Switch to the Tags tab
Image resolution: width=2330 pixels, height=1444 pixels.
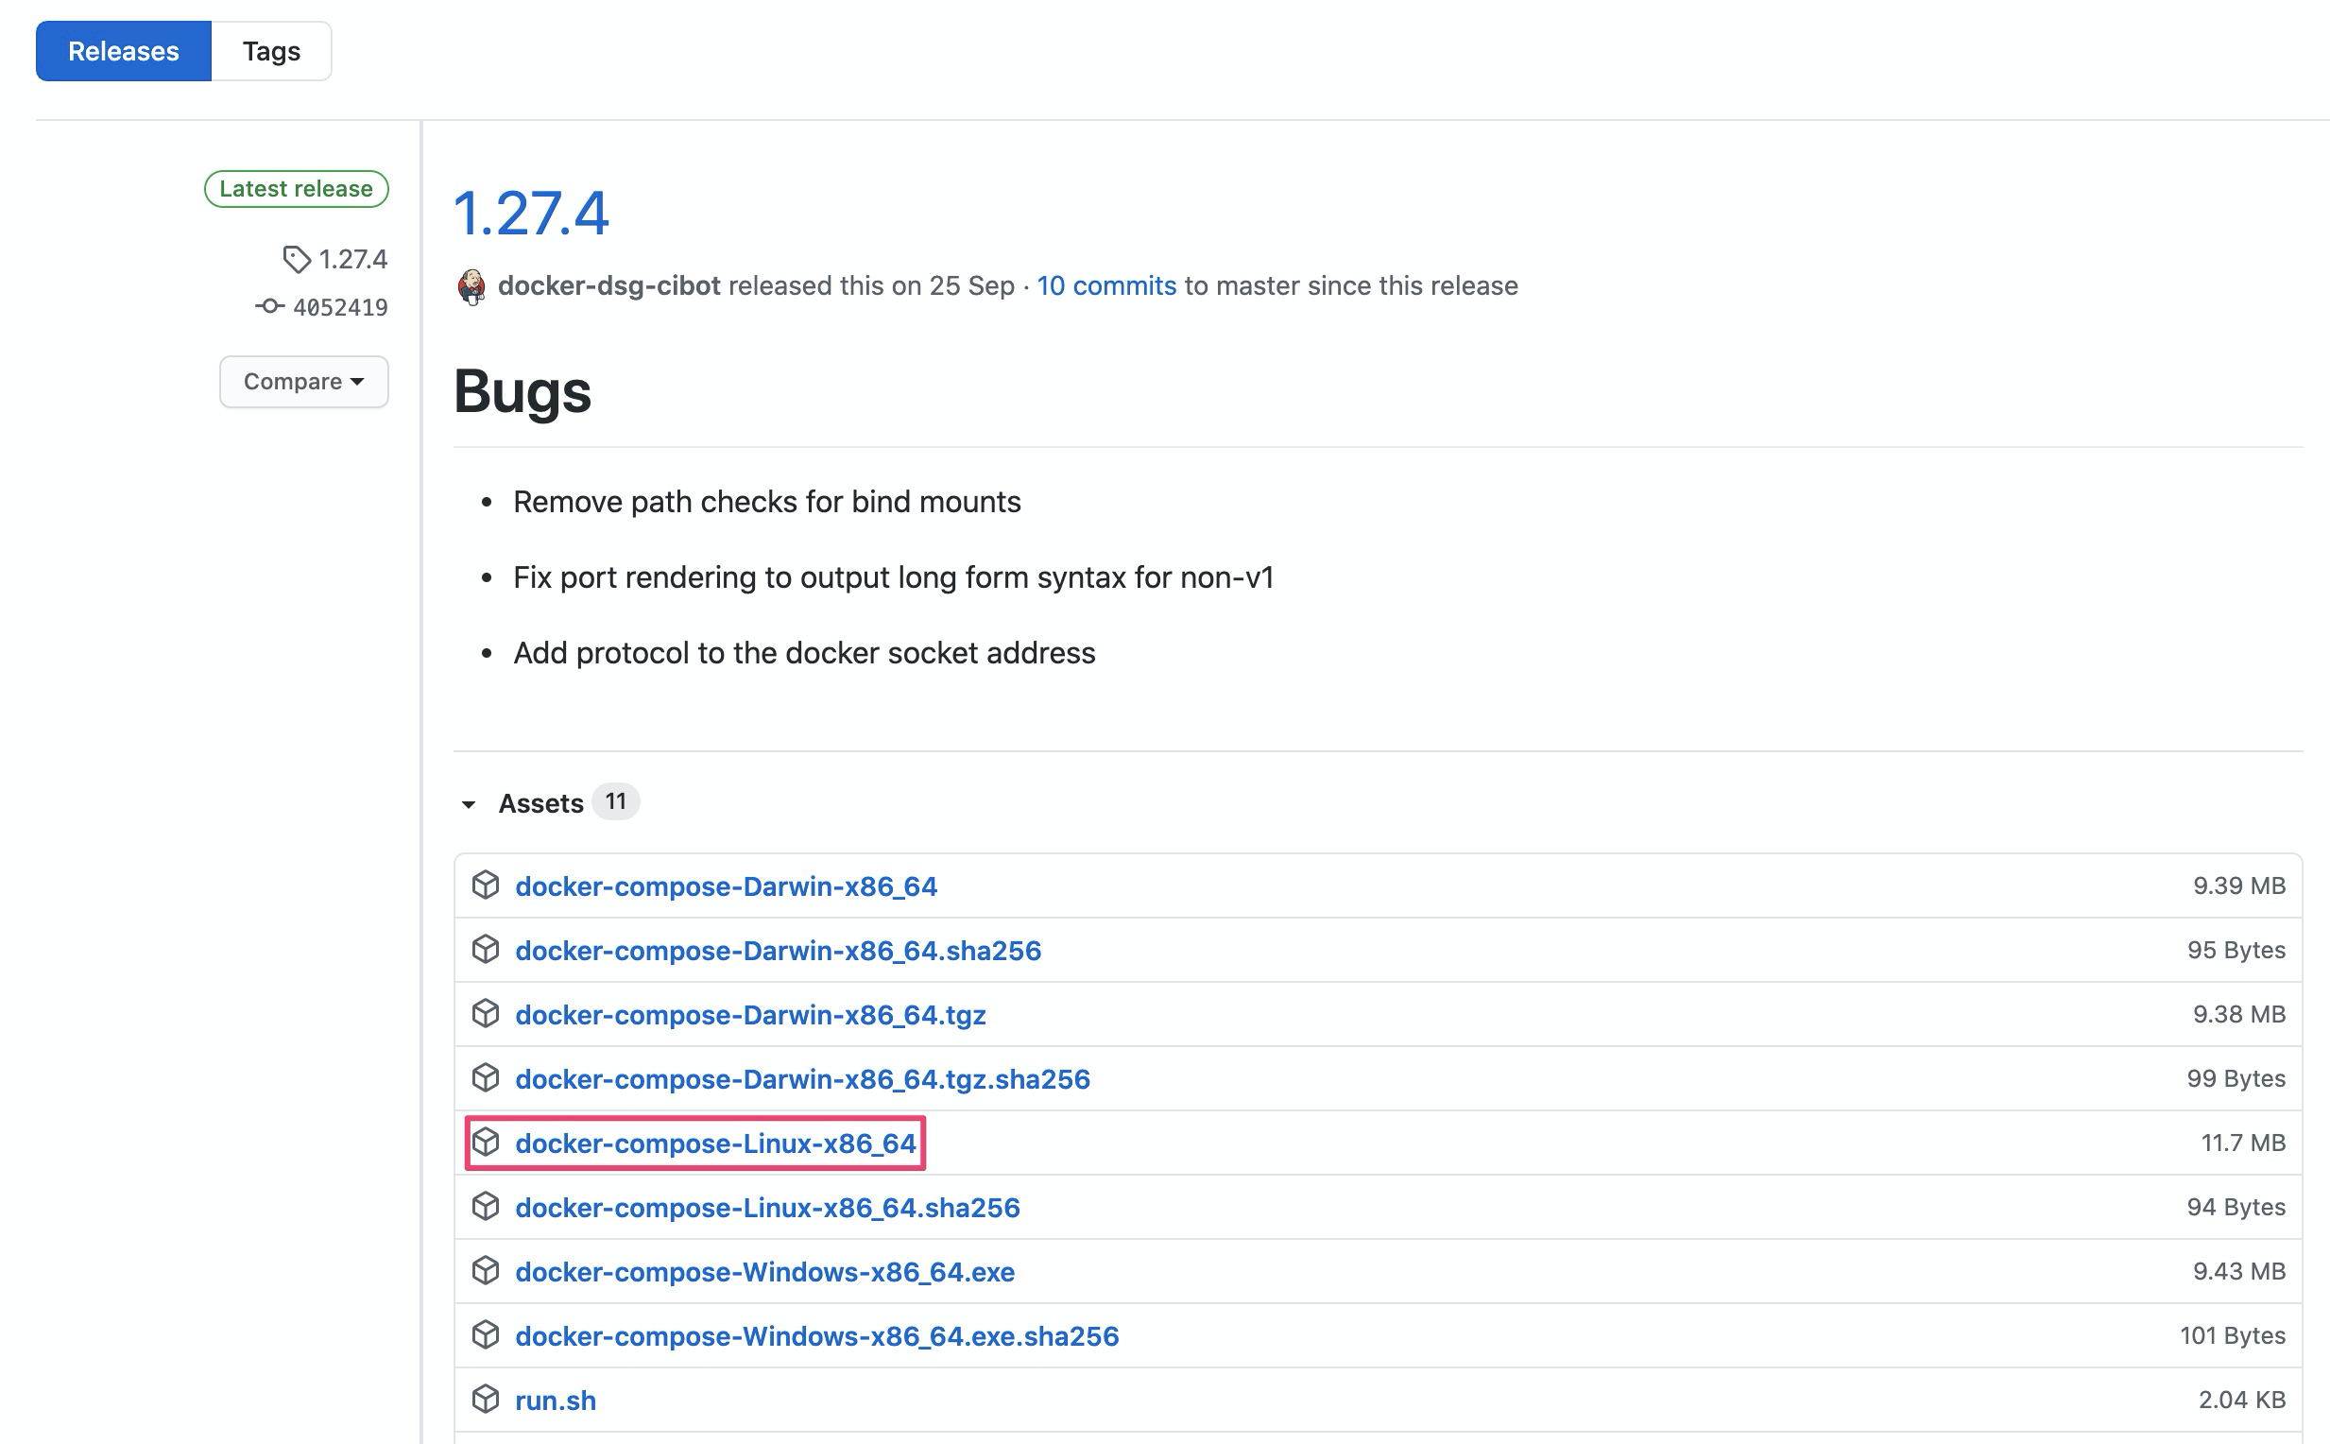click(271, 51)
